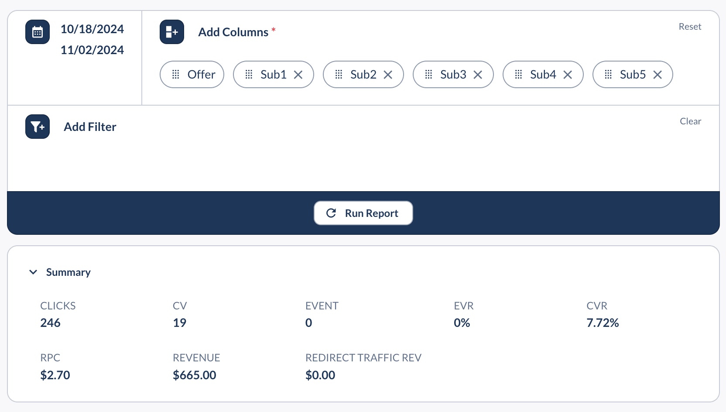
Task: Reset the selected columns
Action: (x=690, y=27)
